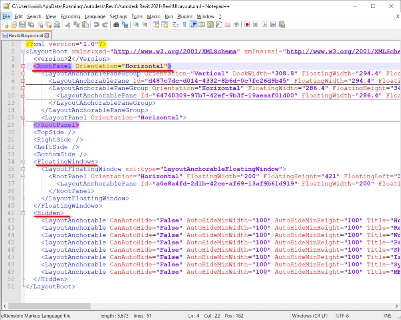This screenshot has height=320, width=401.
Task: Click the Zoom In toolbar icon
Action: [136, 25]
